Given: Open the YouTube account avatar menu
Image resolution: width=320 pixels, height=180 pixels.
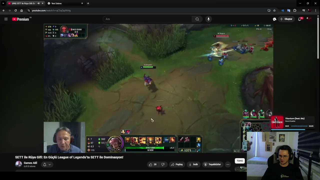Looking at the screenshot, I should tap(309, 19).
